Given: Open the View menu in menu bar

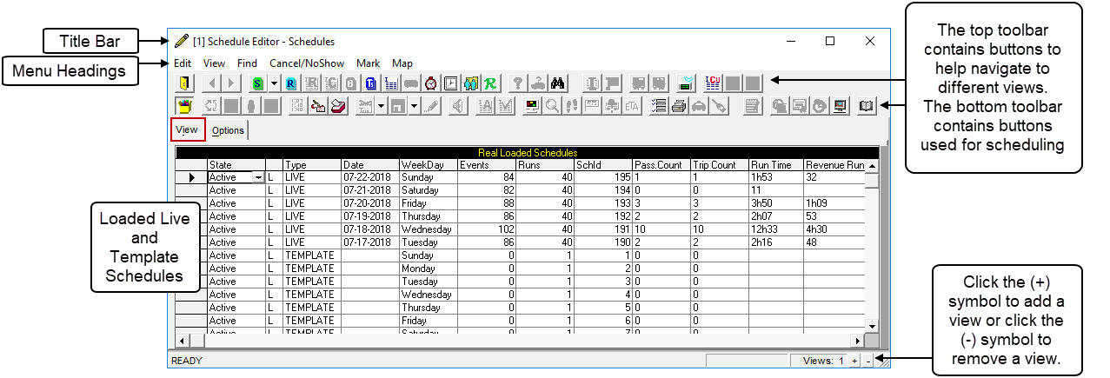Looking at the screenshot, I should pyautogui.click(x=214, y=63).
